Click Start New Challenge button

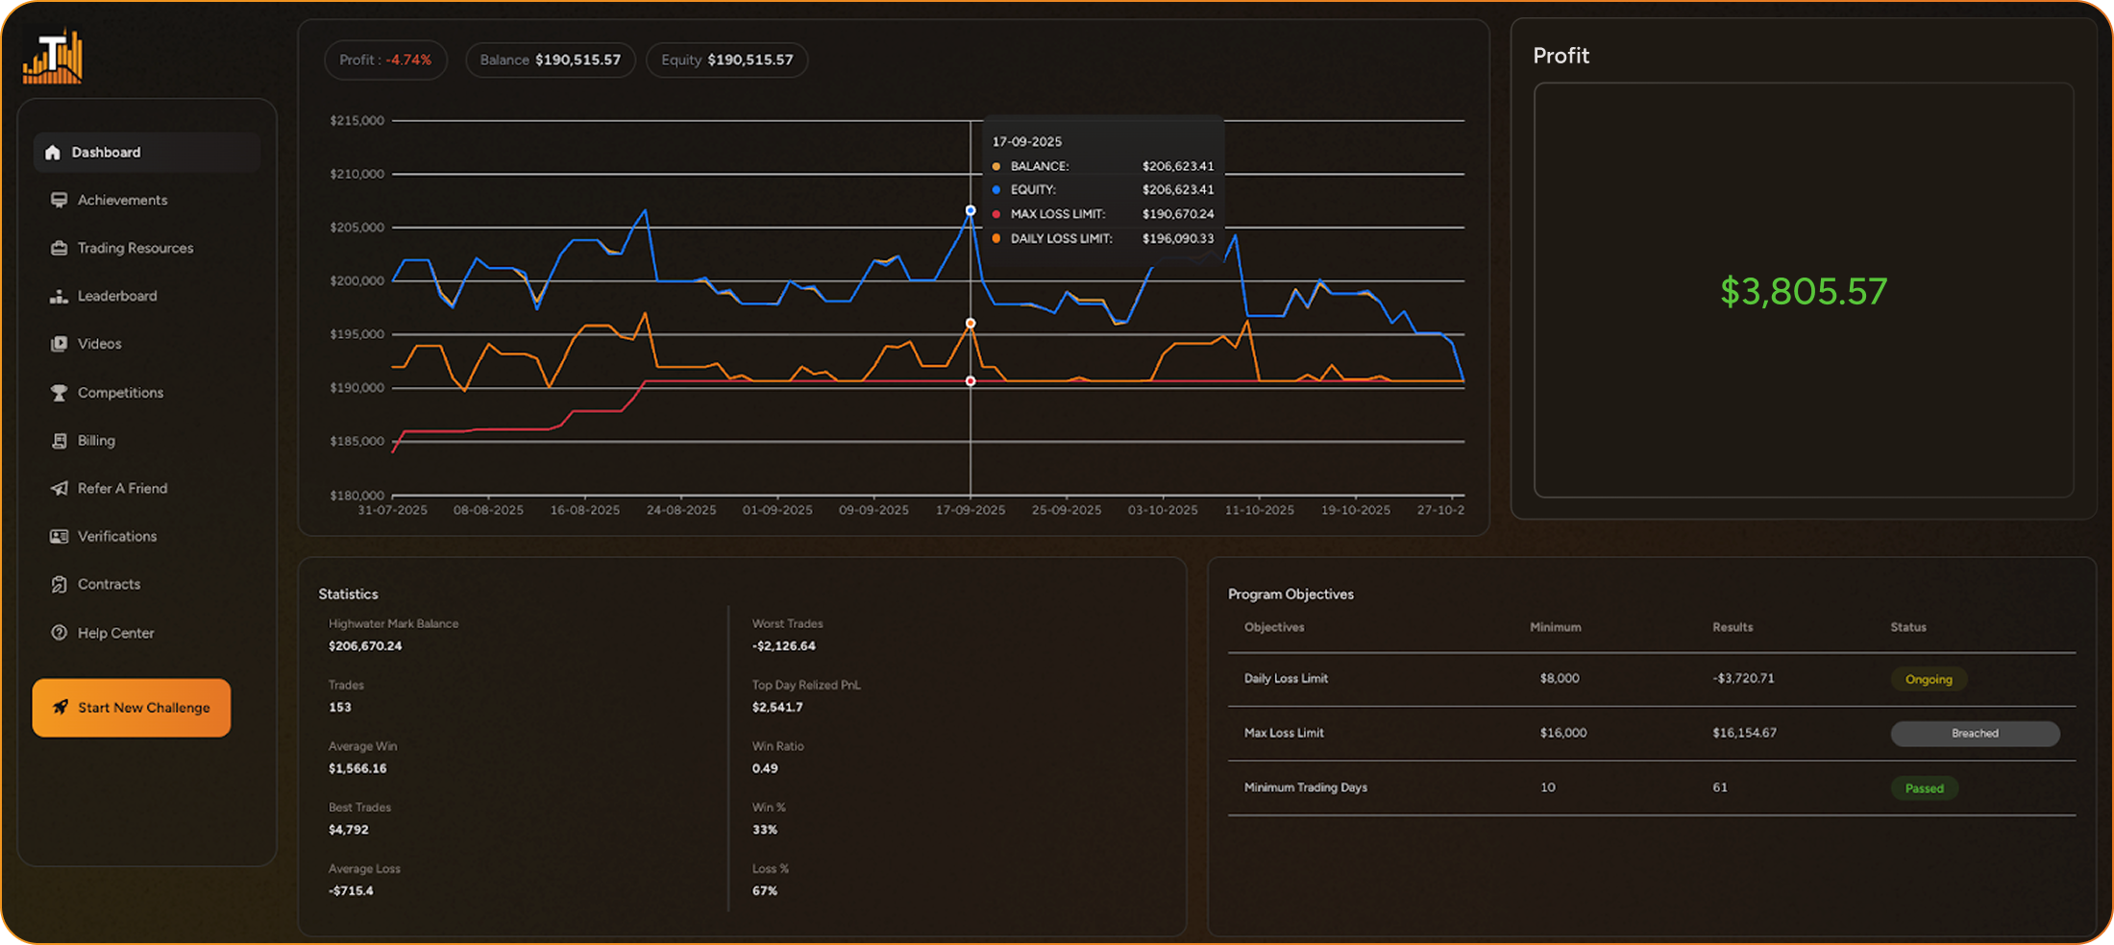pos(132,708)
